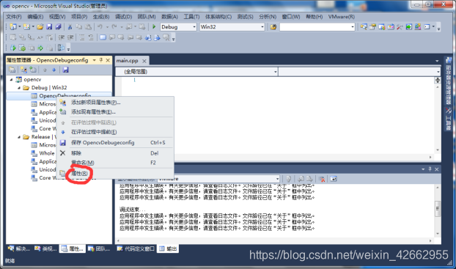This screenshot has height=269, width=456.
Task: Switch to the 团队... Team Explorer tab
Action: [100, 248]
